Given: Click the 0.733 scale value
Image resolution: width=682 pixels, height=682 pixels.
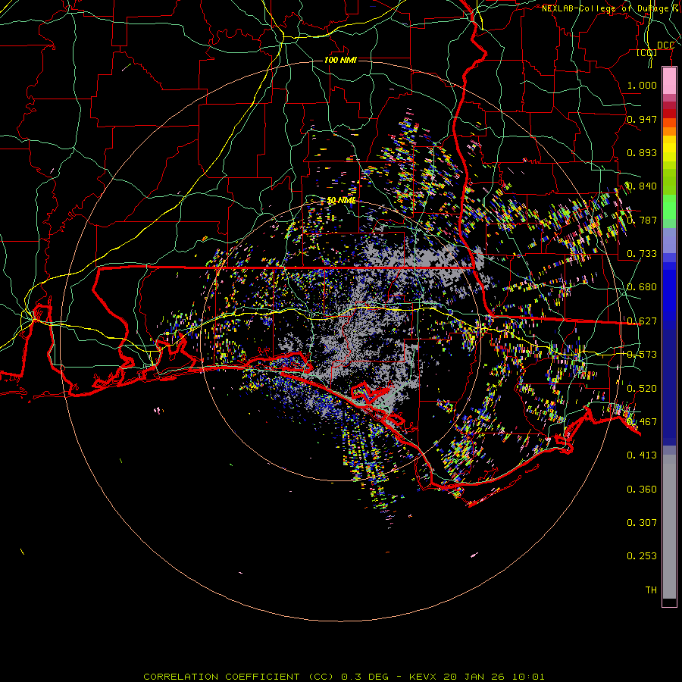Looking at the screenshot, I should [x=642, y=254].
